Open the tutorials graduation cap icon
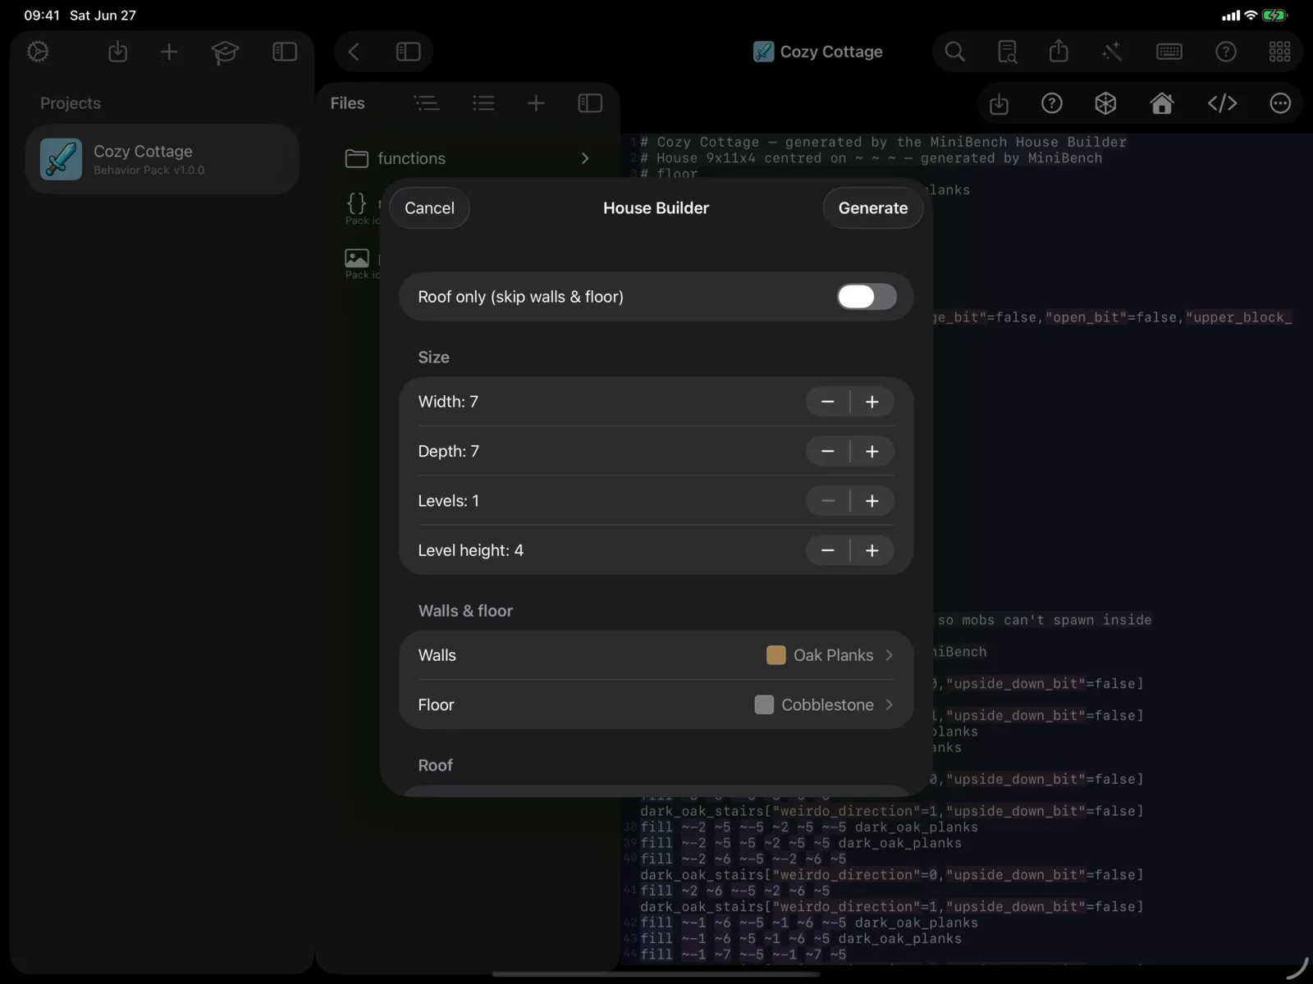The height and width of the screenshot is (984, 1313). [225, 52]
